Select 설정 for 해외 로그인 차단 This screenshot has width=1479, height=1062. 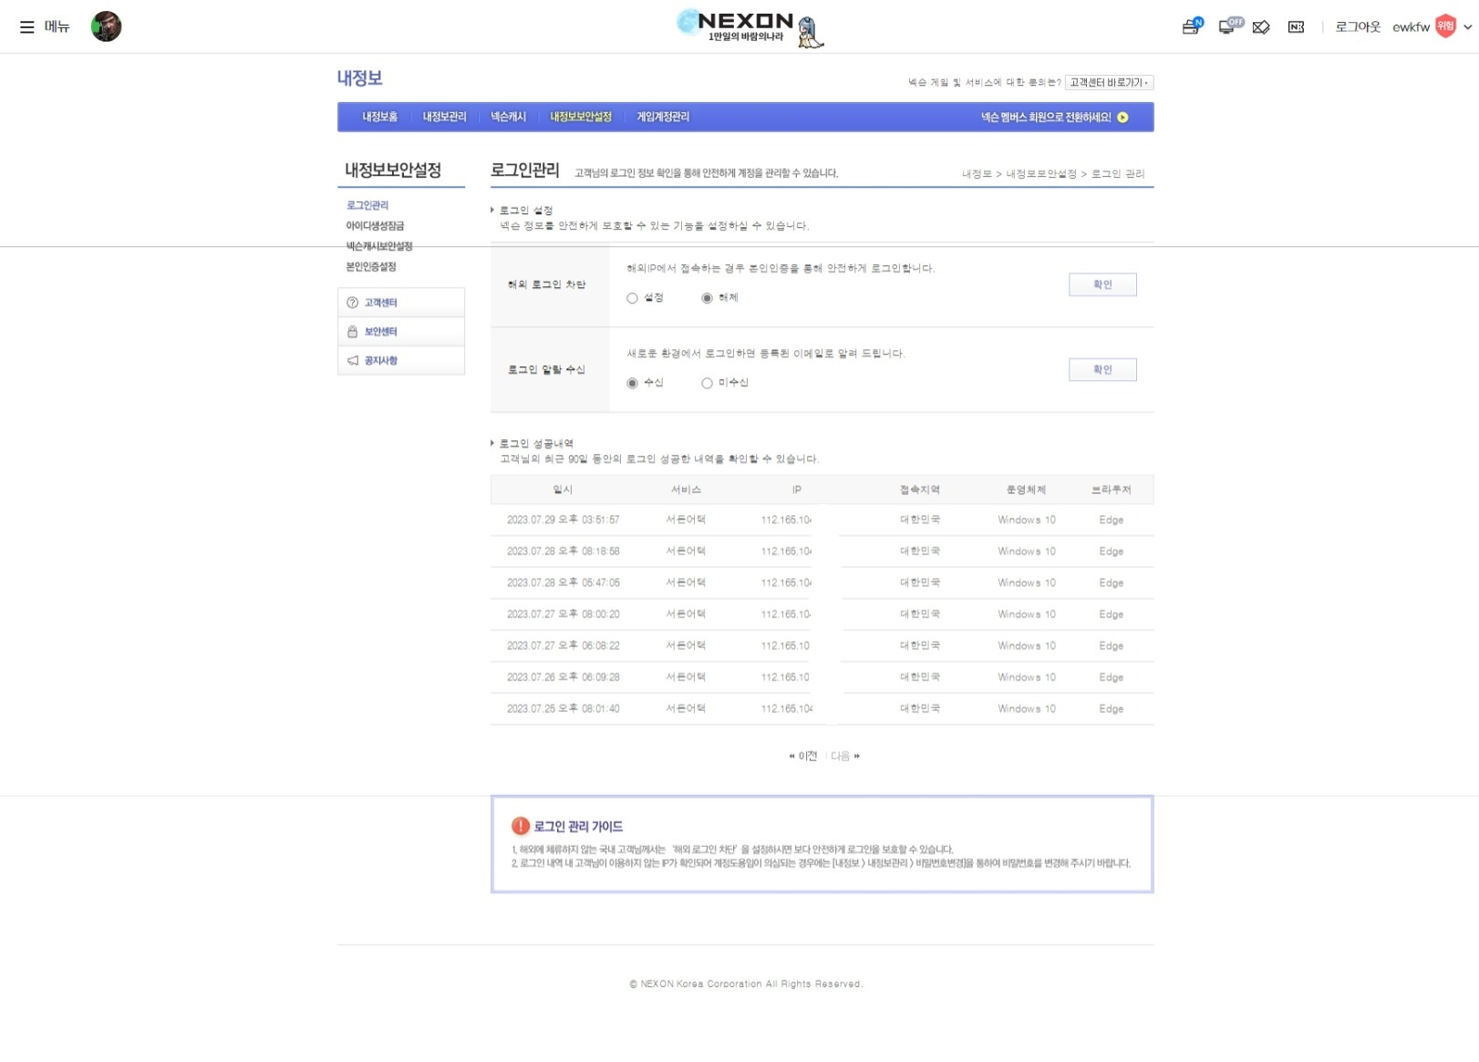click(x=632, y=298)
